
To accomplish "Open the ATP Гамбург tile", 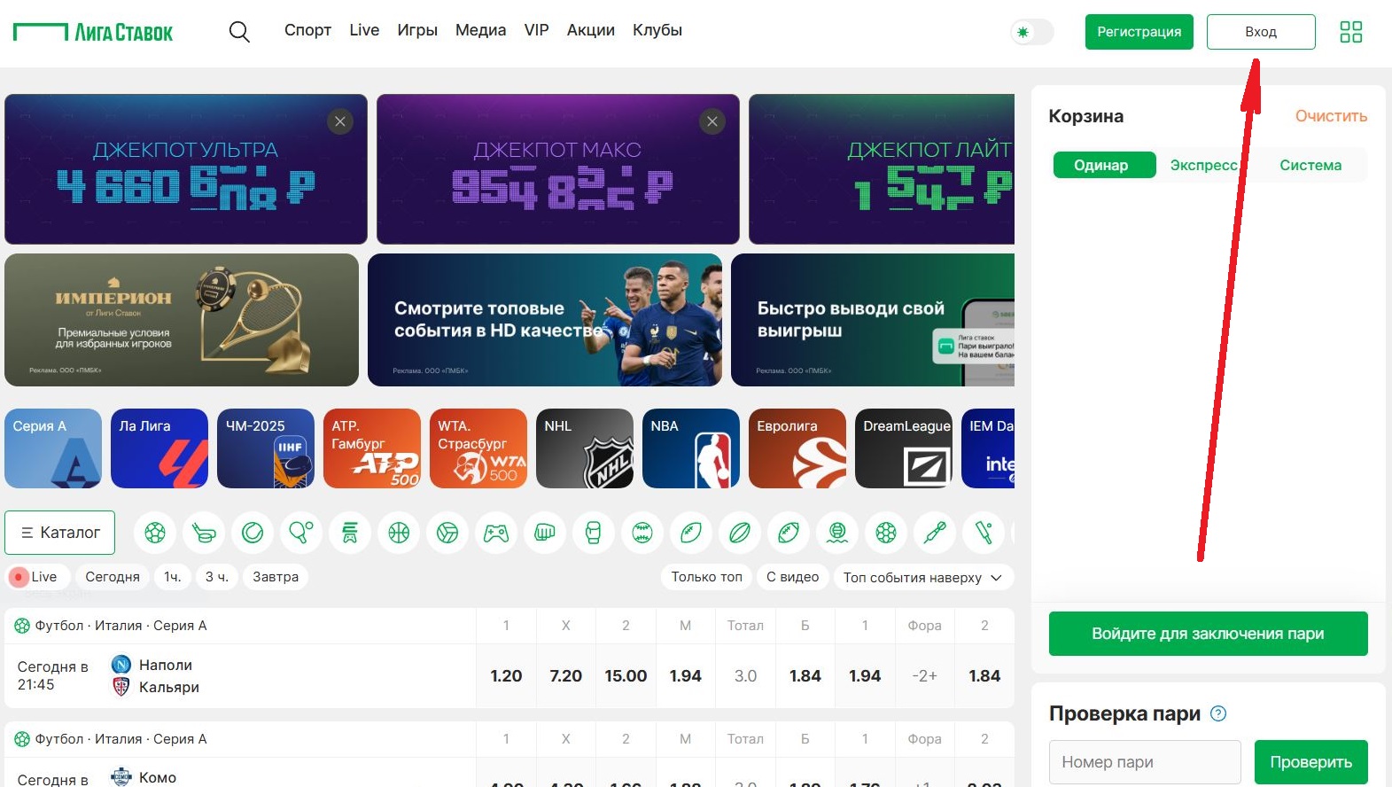I will pyautogui.click(x=372, y=448).
